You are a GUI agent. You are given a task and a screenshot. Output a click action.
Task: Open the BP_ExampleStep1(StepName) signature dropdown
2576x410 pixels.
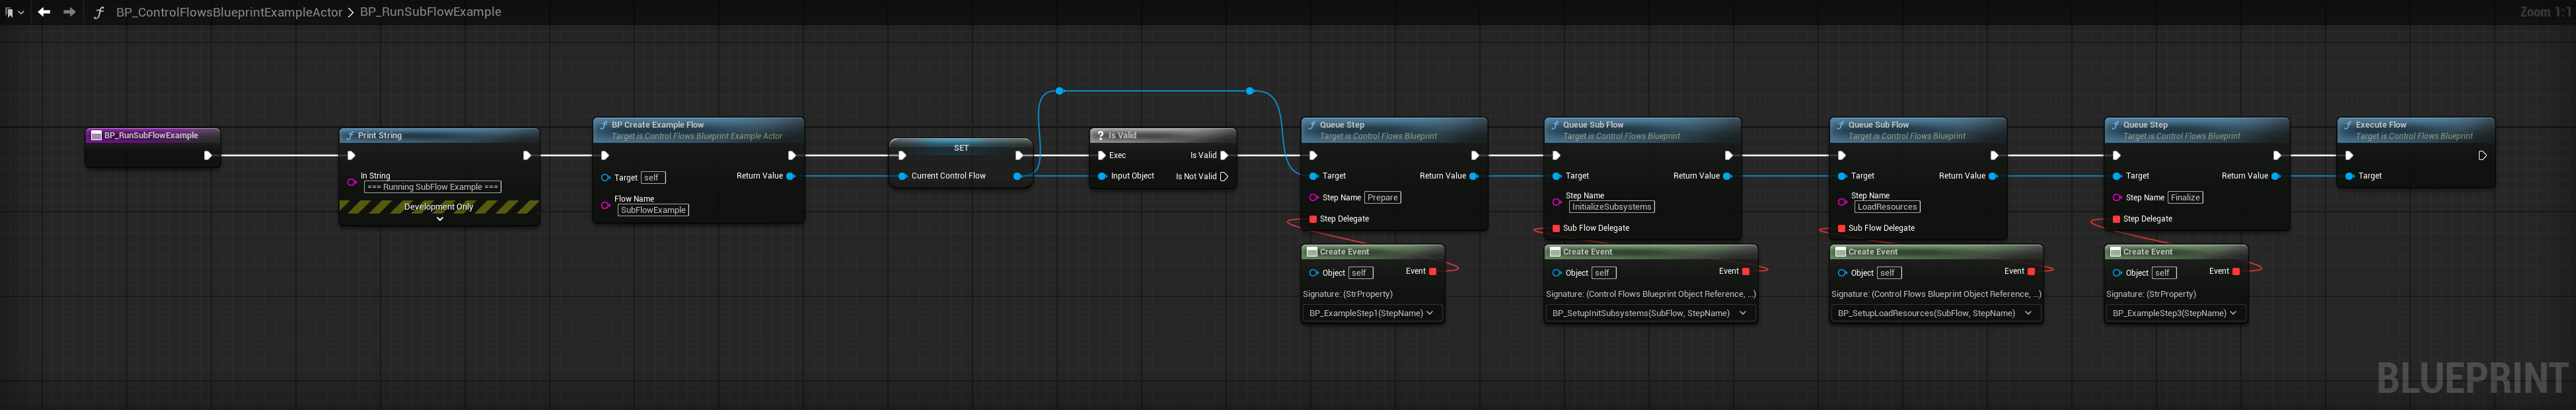click(x=1371, y=313)
